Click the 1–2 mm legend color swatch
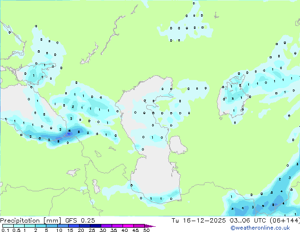300x232 pixels. click(30, 226)
